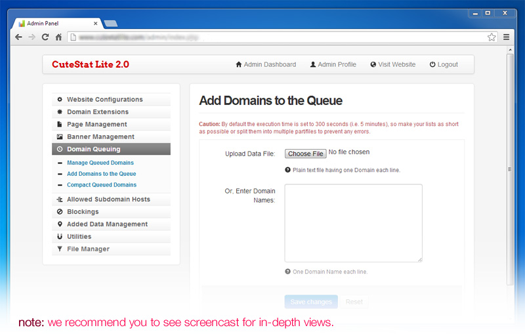
Task: Click the 'Add Domains to the Queue' heading
Action: pyautogui.click(x=270, y=101)
